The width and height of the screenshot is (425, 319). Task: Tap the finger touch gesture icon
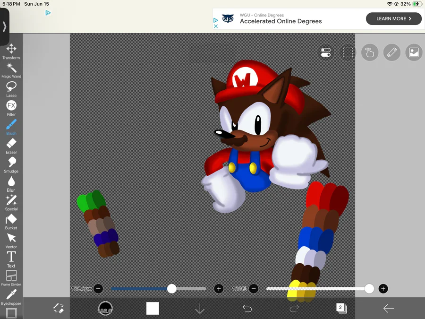pyautogui.click(x=370, y=52)
